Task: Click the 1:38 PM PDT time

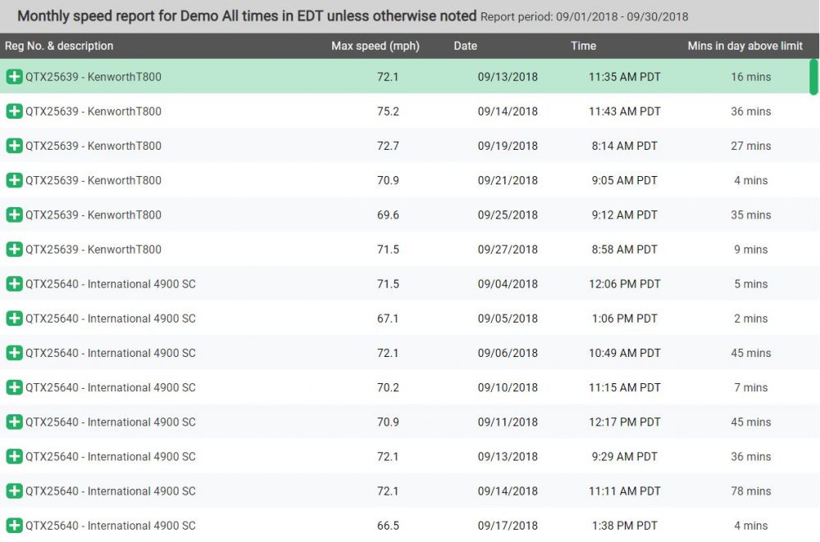Action: point(624,525)
